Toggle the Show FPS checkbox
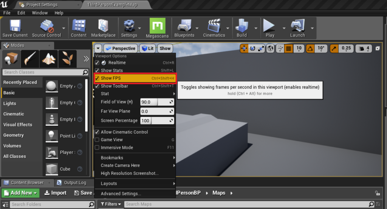Viewport: 387px width, 209px height. tap(97, 78)
